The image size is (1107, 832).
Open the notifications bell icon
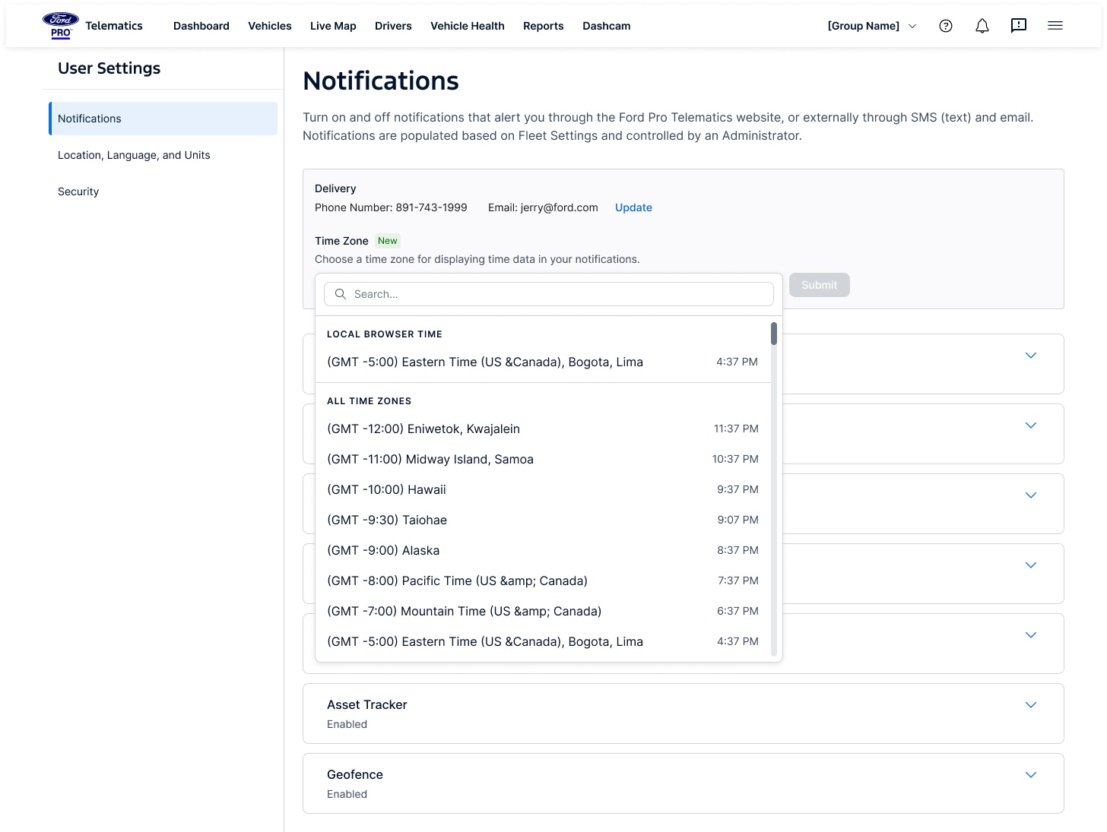coord(982,25)
